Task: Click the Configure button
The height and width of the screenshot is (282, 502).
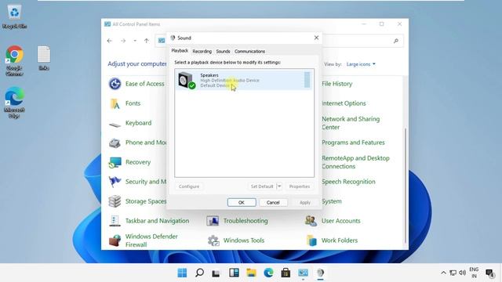Action: point(189,186)
